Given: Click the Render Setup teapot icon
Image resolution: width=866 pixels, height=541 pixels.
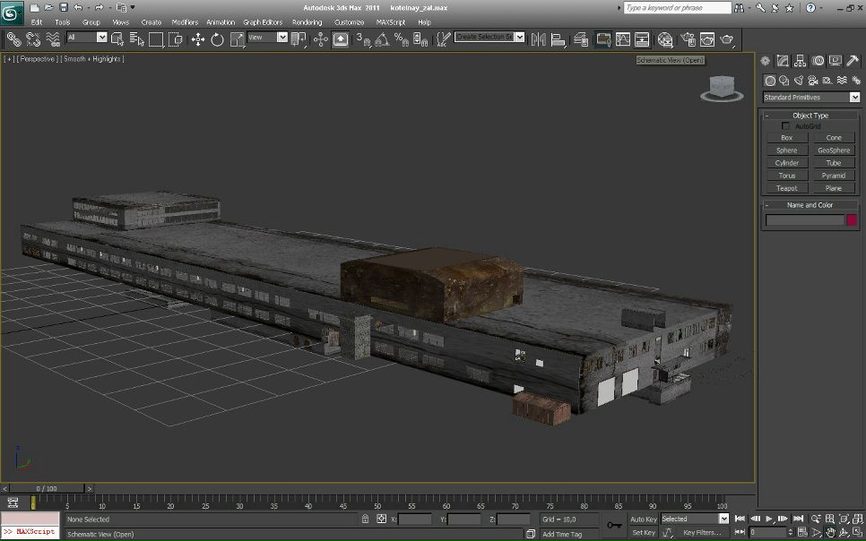Looking at the screenshot, I should tap(688, 39).
